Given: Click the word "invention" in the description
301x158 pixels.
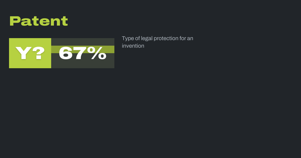Looking at the screenshot, I should pyautogui.click(x=133, y=46).
